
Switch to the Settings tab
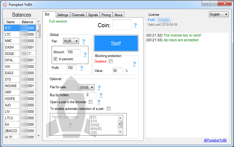[x=63, y=15]
